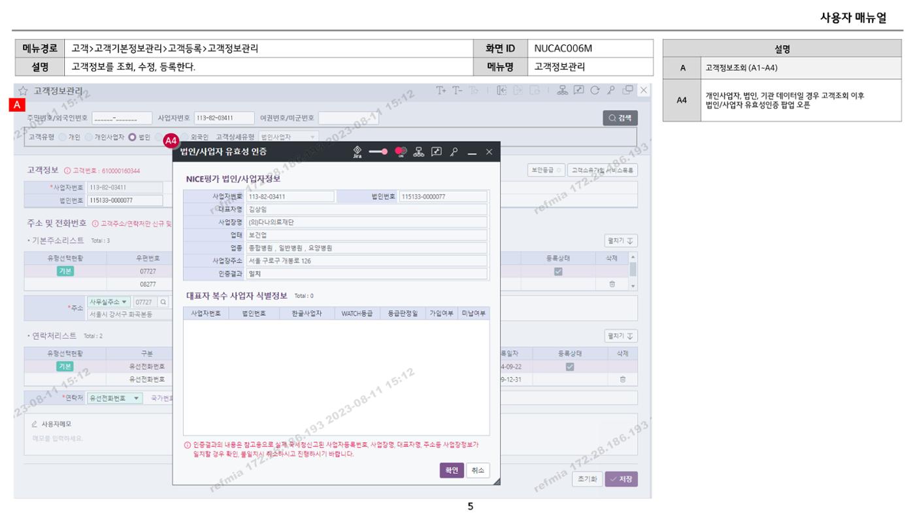The width and height of the screenshot is (915, 515).
Task: Click the 초기화 reset button
Action: [587, 479]
